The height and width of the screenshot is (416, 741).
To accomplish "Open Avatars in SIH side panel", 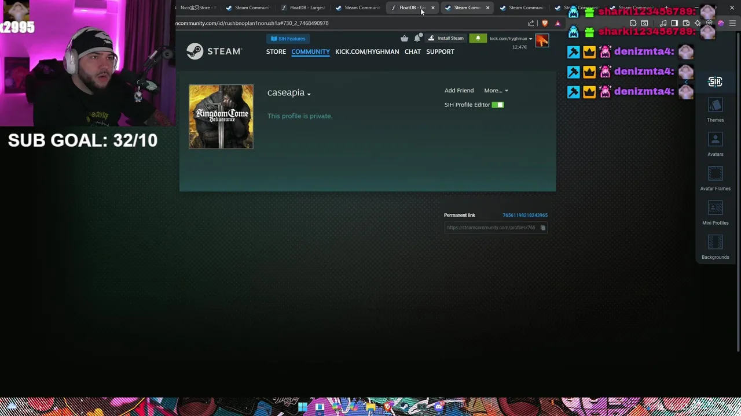I will 715,145.
